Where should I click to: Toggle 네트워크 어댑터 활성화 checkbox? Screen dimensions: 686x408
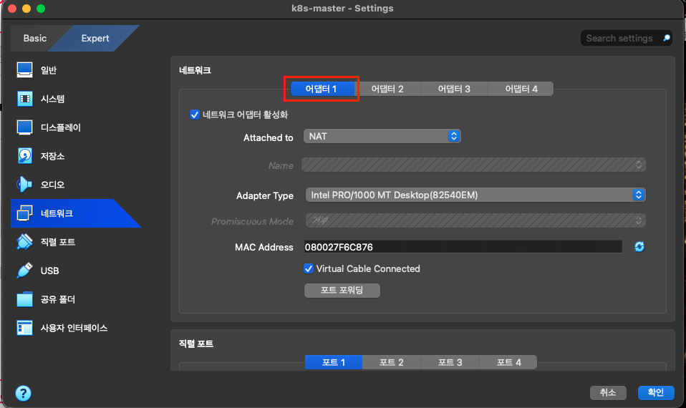[x=195, y=115]
